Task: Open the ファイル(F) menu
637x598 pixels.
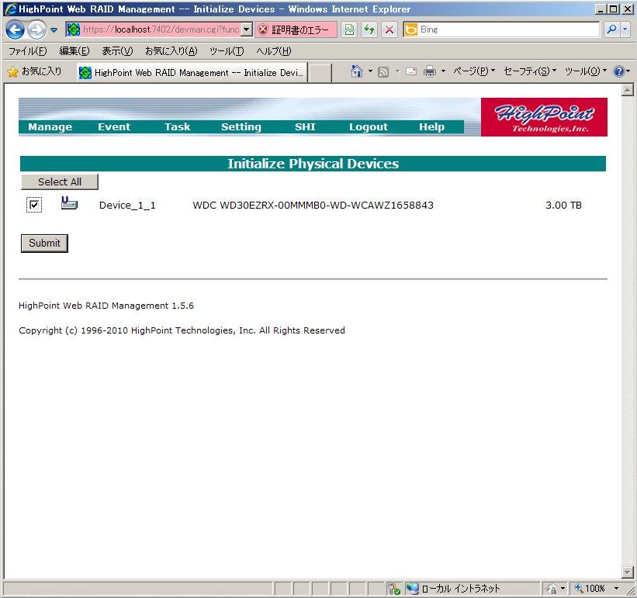Action: [28, 50]
